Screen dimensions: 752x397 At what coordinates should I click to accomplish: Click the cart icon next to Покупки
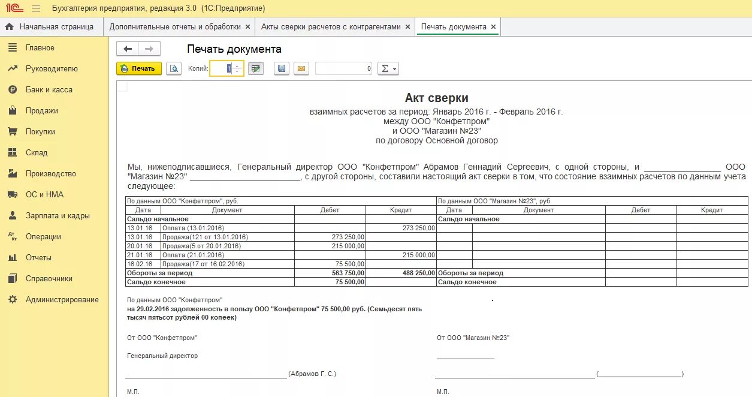tap(12, 131)
